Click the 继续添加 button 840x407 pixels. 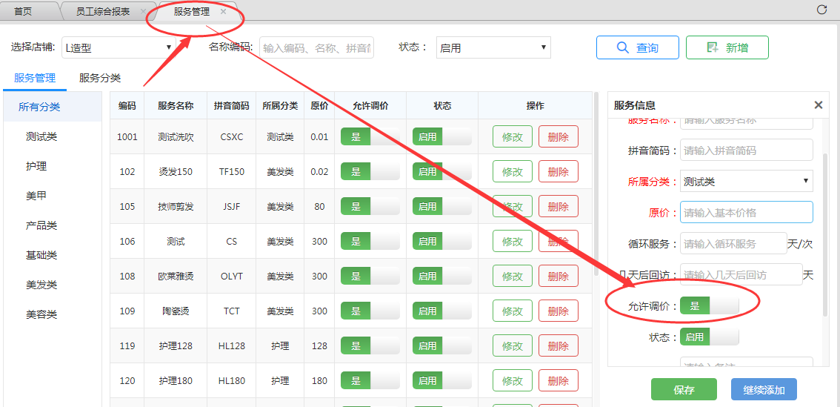764,390
